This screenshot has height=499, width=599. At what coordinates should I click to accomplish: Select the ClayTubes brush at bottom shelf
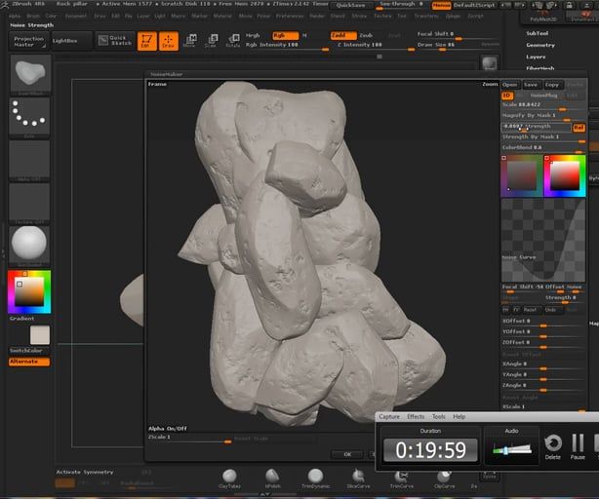pos(229,479)
